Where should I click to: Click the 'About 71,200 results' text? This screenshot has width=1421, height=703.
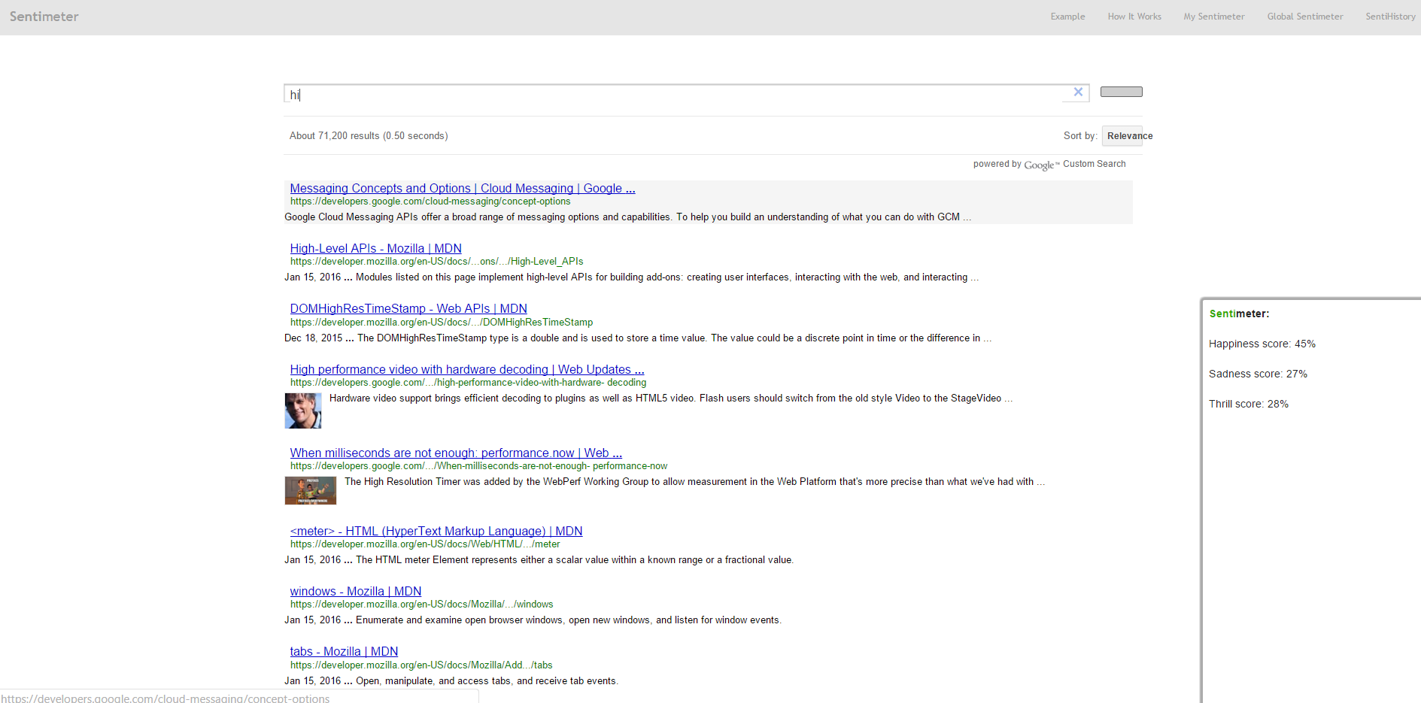pyautogui.click(x=369, y=136)
